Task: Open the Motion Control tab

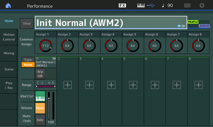Action: point(9,37)
